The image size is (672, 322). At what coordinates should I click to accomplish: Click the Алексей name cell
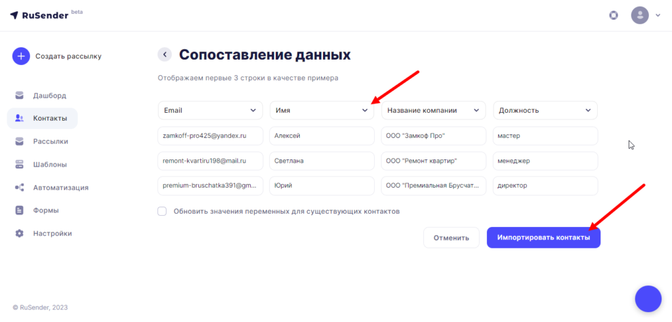pos(322,136)
